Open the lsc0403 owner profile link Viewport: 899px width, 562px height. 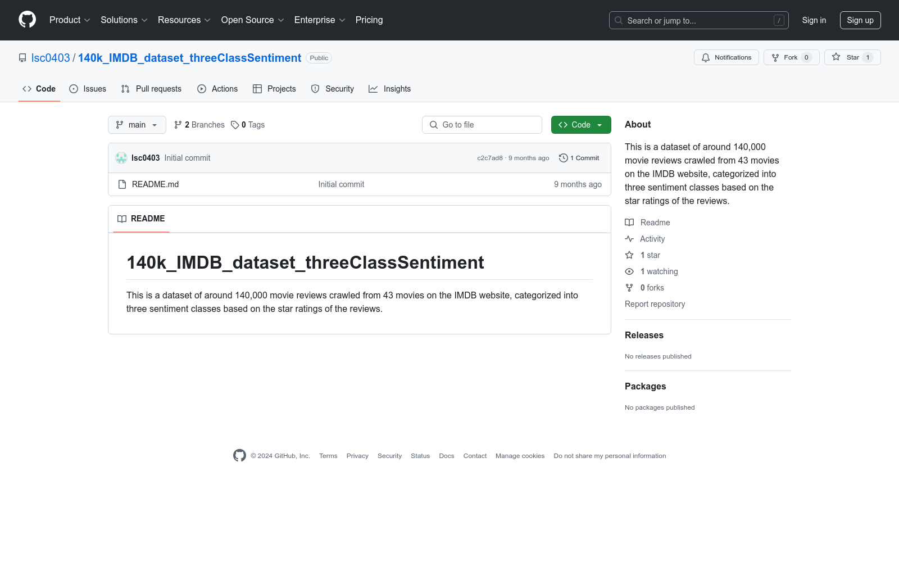51,58
